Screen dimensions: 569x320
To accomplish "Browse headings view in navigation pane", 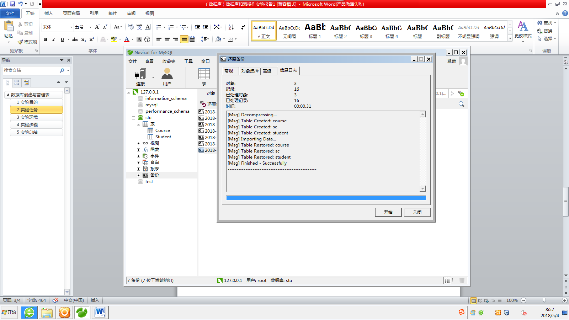I will tap(8, 82).
